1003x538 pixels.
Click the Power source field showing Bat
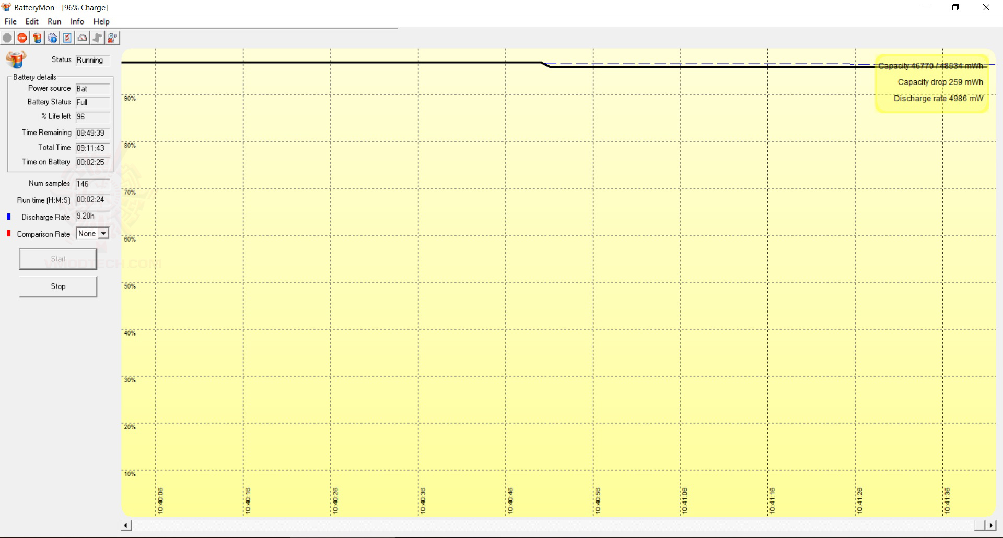pyautogui.click(x=92, y=89)
